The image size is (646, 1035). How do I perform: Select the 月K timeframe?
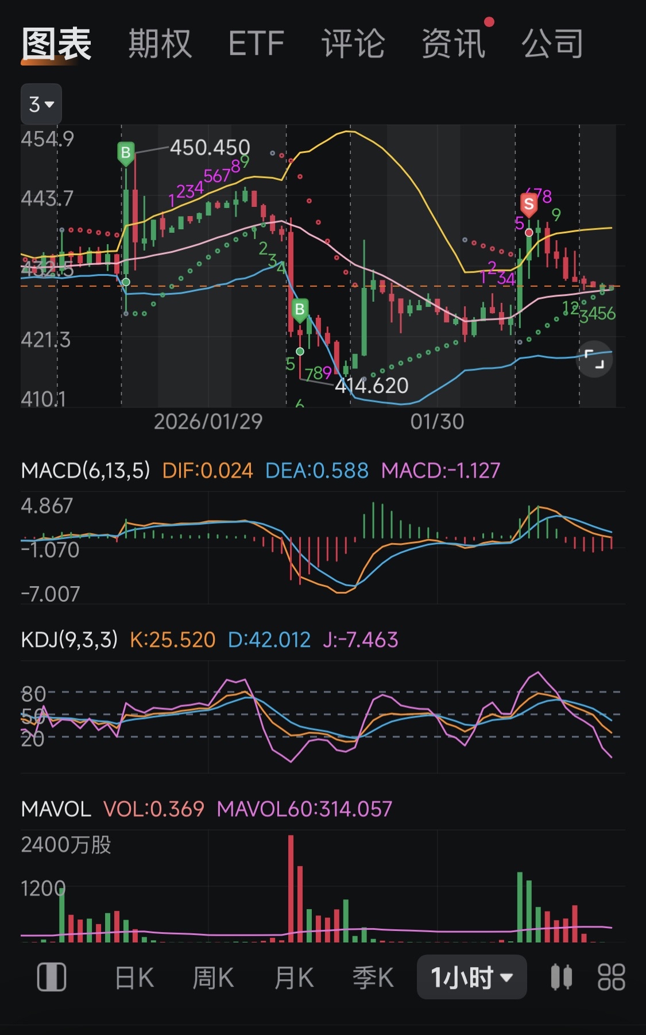tap(293, 978)
